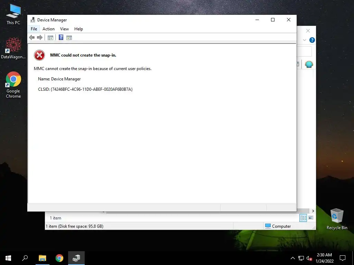
Task: Show hidden tray icons chevron
Action: click(x=292, y=258)
